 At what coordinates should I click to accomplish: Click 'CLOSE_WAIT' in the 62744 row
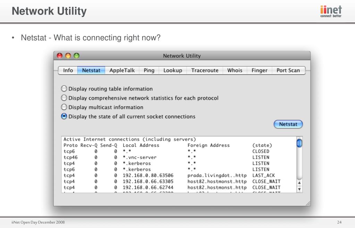pos(267,187)
